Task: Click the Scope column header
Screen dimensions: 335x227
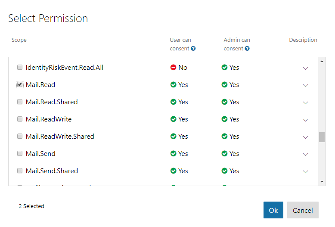Action: pos(19,40)
